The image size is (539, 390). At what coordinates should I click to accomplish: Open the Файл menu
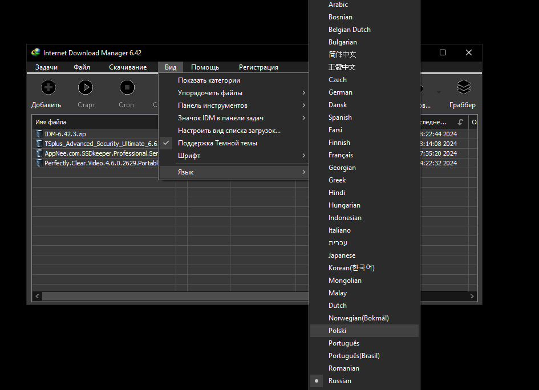(x=82, y=67)
